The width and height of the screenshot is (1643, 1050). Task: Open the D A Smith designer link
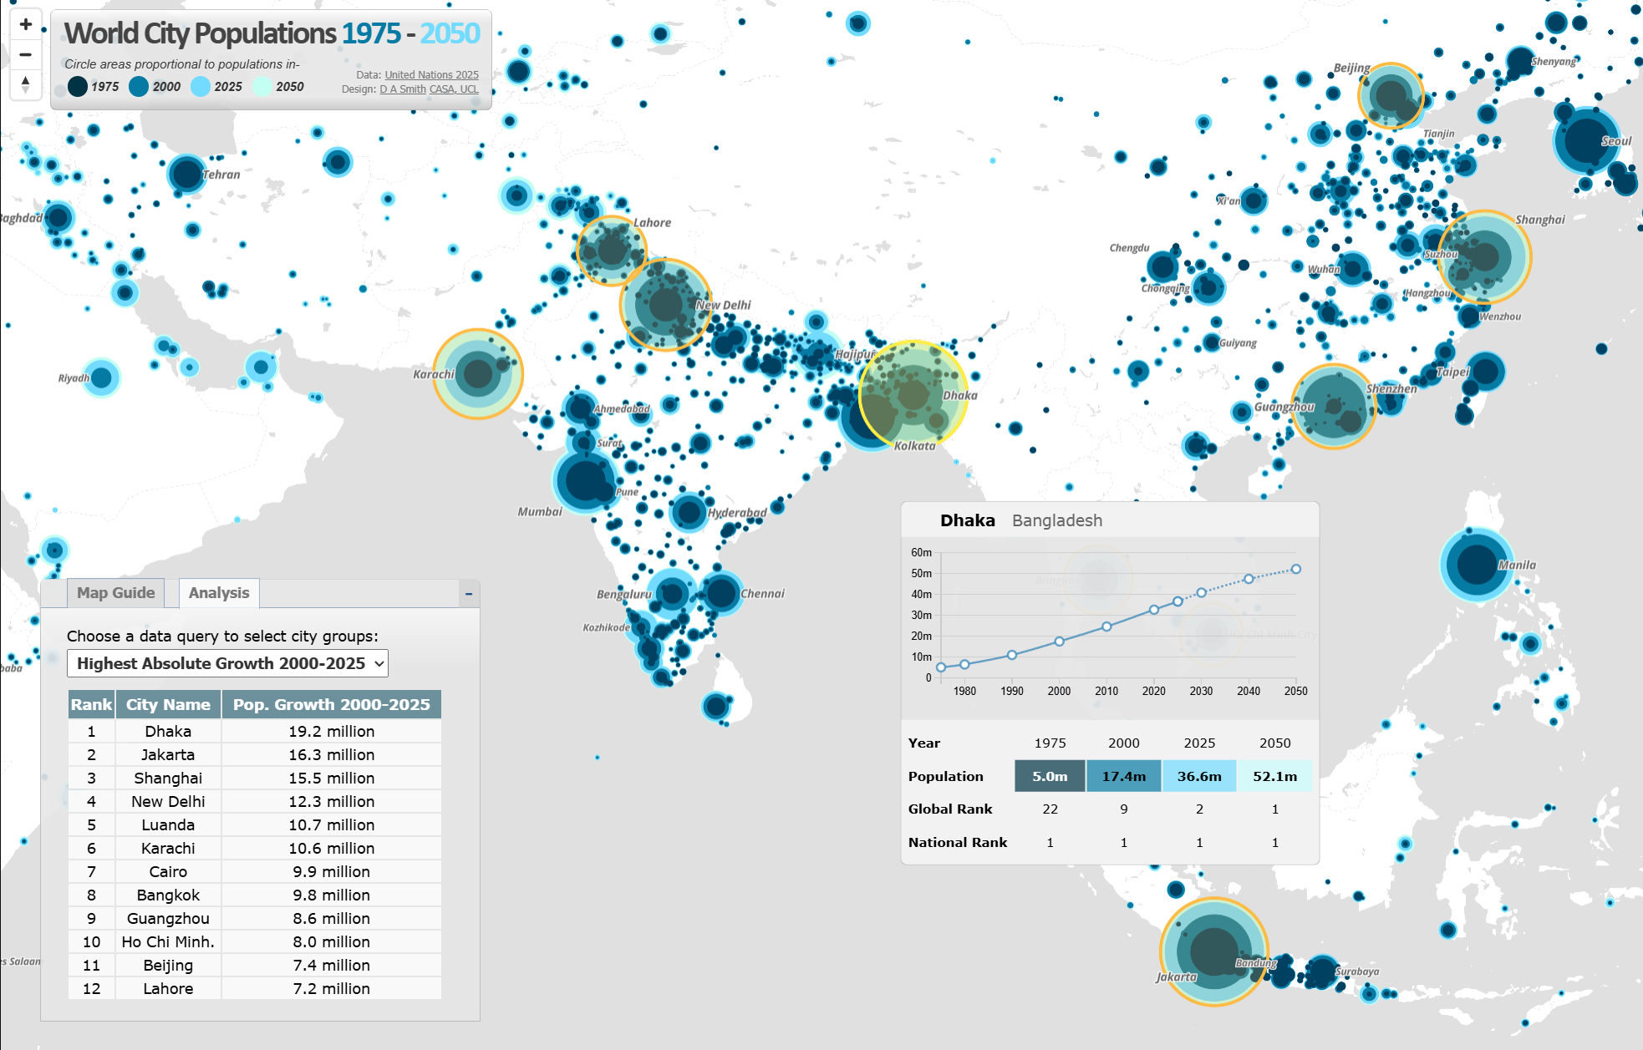(403, 89)
